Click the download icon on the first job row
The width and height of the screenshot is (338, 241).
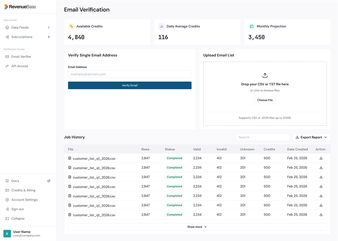[321, 158]
